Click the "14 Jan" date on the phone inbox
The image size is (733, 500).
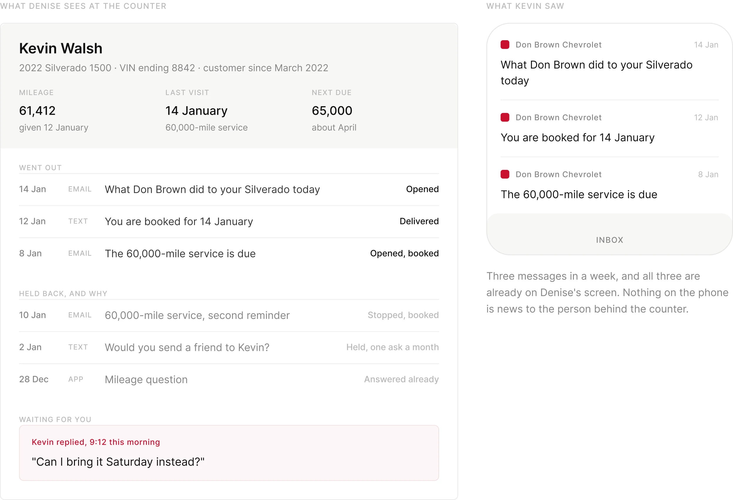pos(706,45)
